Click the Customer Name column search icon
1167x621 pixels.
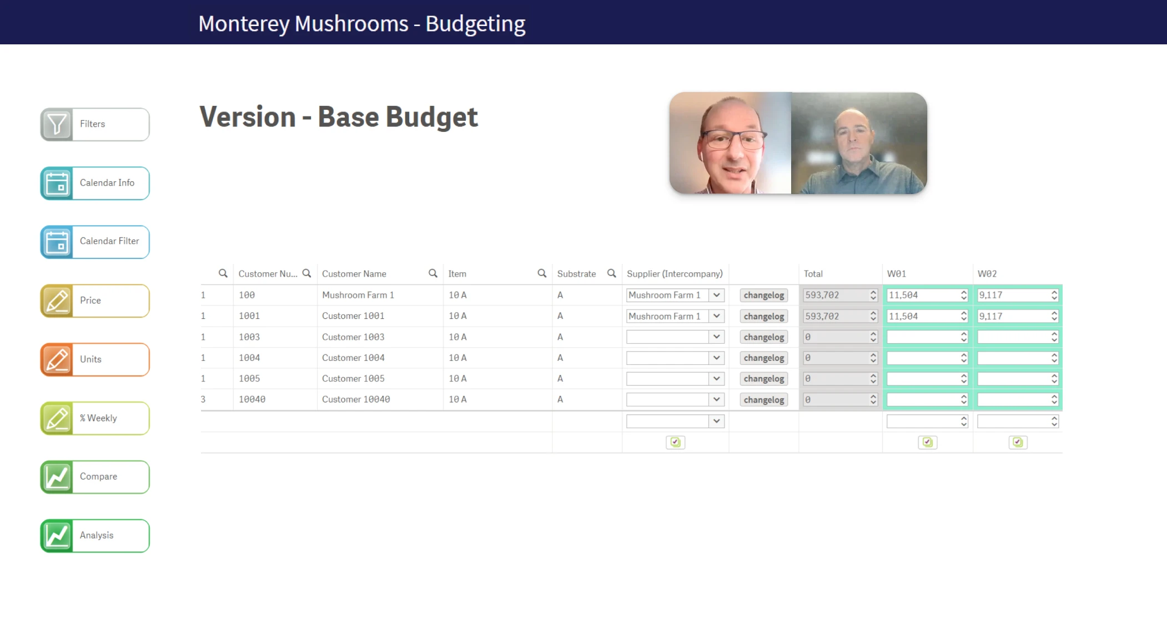point(433,273)
